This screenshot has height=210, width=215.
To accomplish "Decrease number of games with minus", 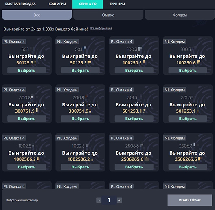I will point(99,200).
